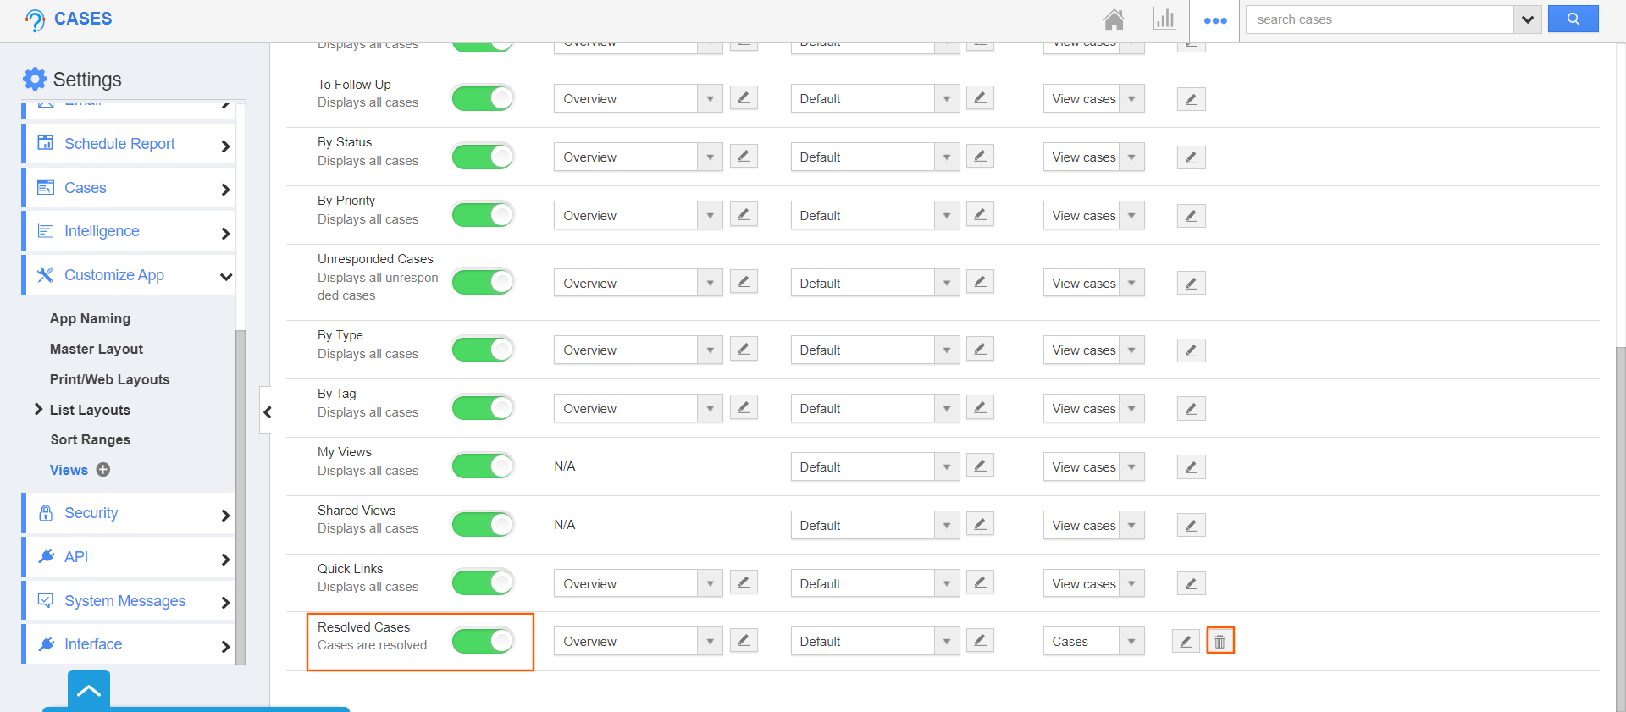Select the Views link in sidebar
The height and width of the screenshot is (712, 1626).
click(x=69, y=470)
